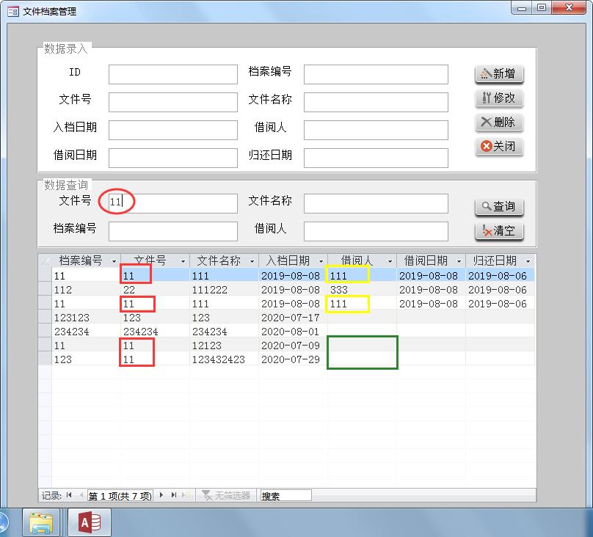593x537 pixels.
Task: Click the Access icon in the taskbar
Action: 90,523
